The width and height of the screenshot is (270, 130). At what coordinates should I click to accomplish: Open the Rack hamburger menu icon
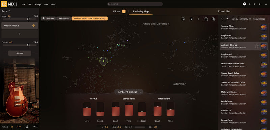click(x=10, y=11)
